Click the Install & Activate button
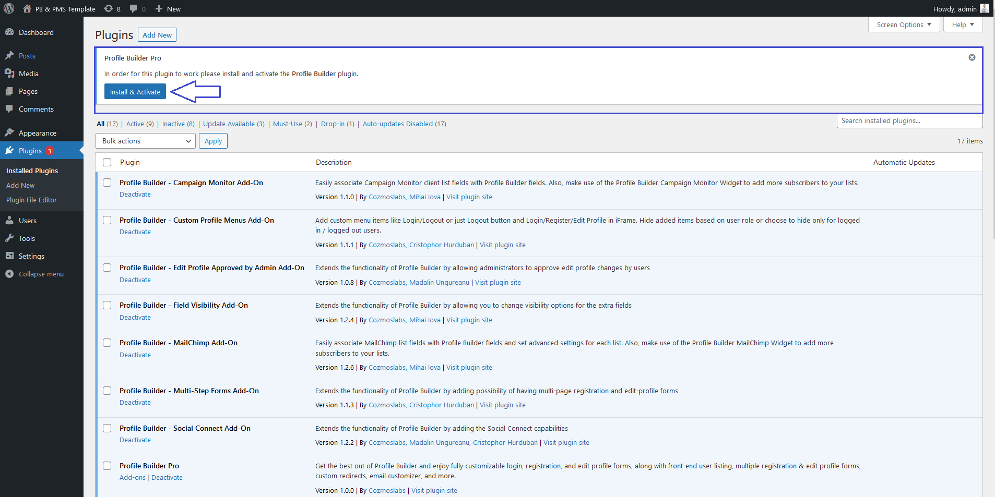Image resolution: width=995 pixels, height=497 pixels. (135, 92)
